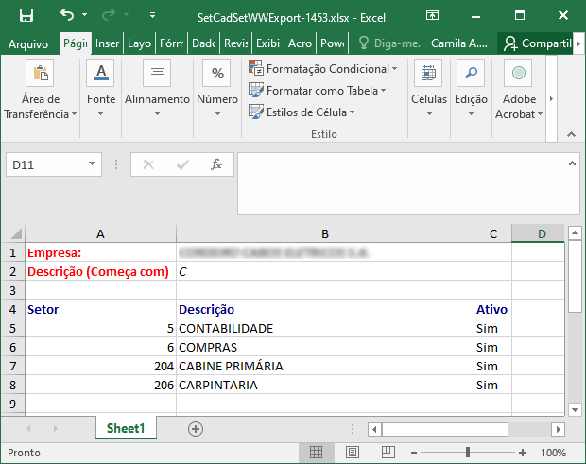The width and height of the screenshot is (586, 464).
Task: Open Formatar como Tabela dropdown
Action: tap(318, 91)
